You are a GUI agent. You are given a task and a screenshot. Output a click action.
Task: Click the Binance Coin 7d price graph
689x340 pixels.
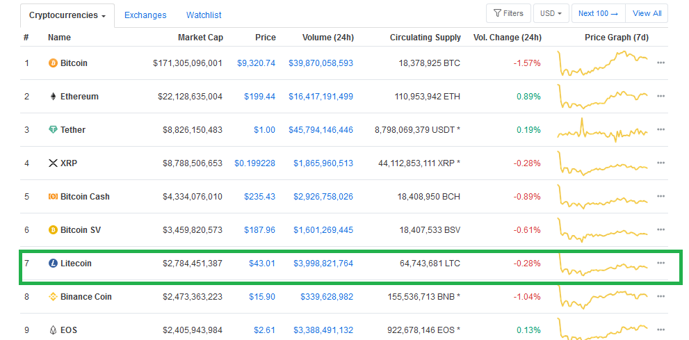coord(602,297)
